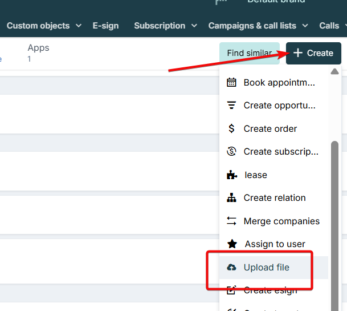Click the menu scrollbar up arrow
This screenshot has width=347, height=311.
(x=334, y=71)
